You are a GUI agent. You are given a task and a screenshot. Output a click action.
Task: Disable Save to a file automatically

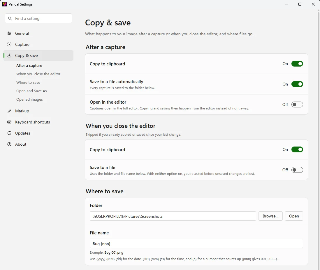point(297,84)
